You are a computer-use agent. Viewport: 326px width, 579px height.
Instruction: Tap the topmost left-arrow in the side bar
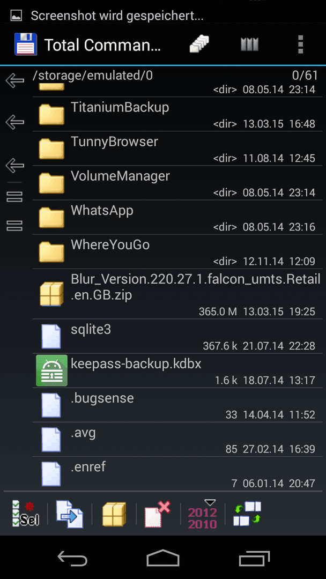(15, 80)
